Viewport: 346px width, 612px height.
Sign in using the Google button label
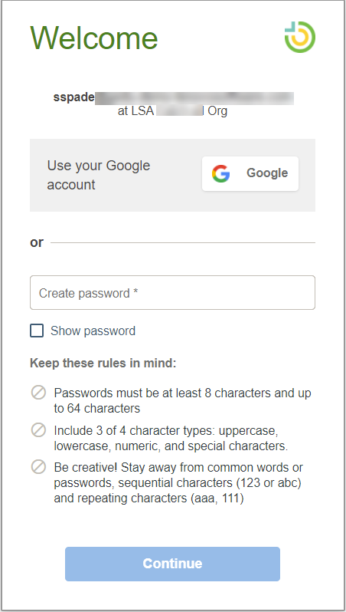click(267, 173)
